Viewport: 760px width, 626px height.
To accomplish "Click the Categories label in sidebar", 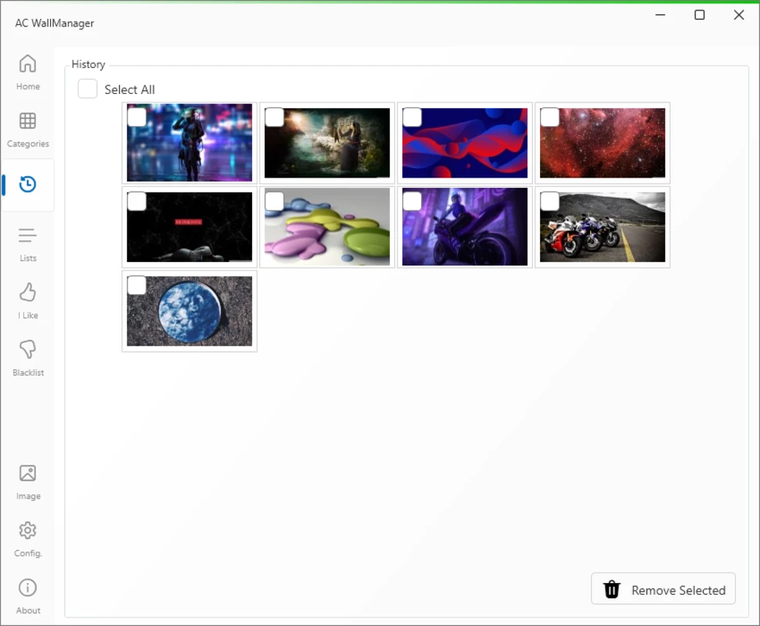I will click(x=28, y=144).
